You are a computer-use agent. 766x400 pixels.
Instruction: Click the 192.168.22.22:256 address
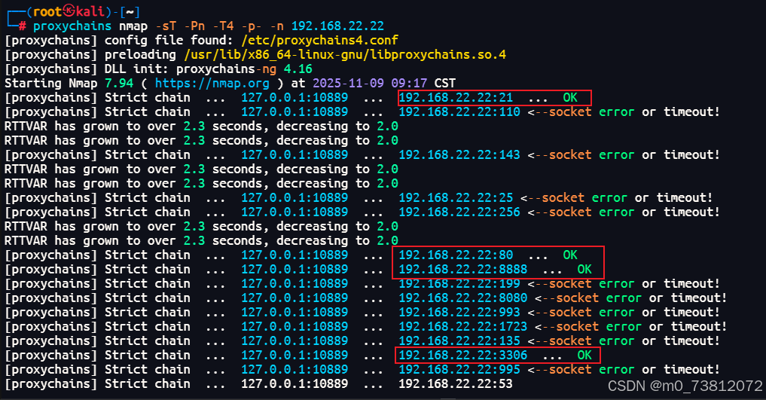[x=459, y=212]
